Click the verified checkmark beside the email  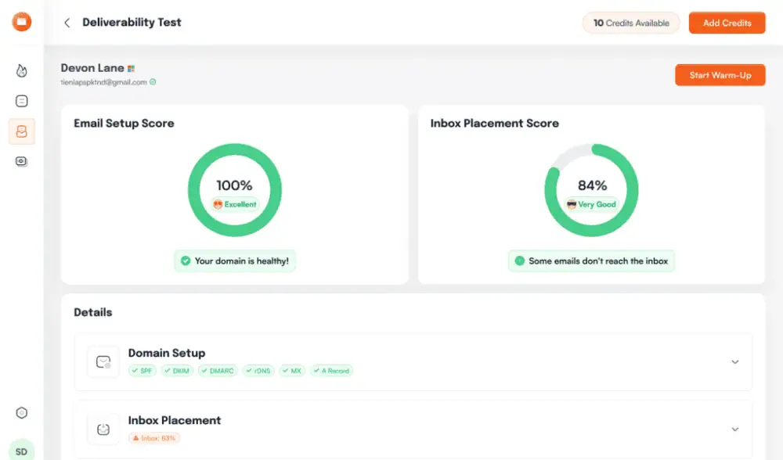153,82
